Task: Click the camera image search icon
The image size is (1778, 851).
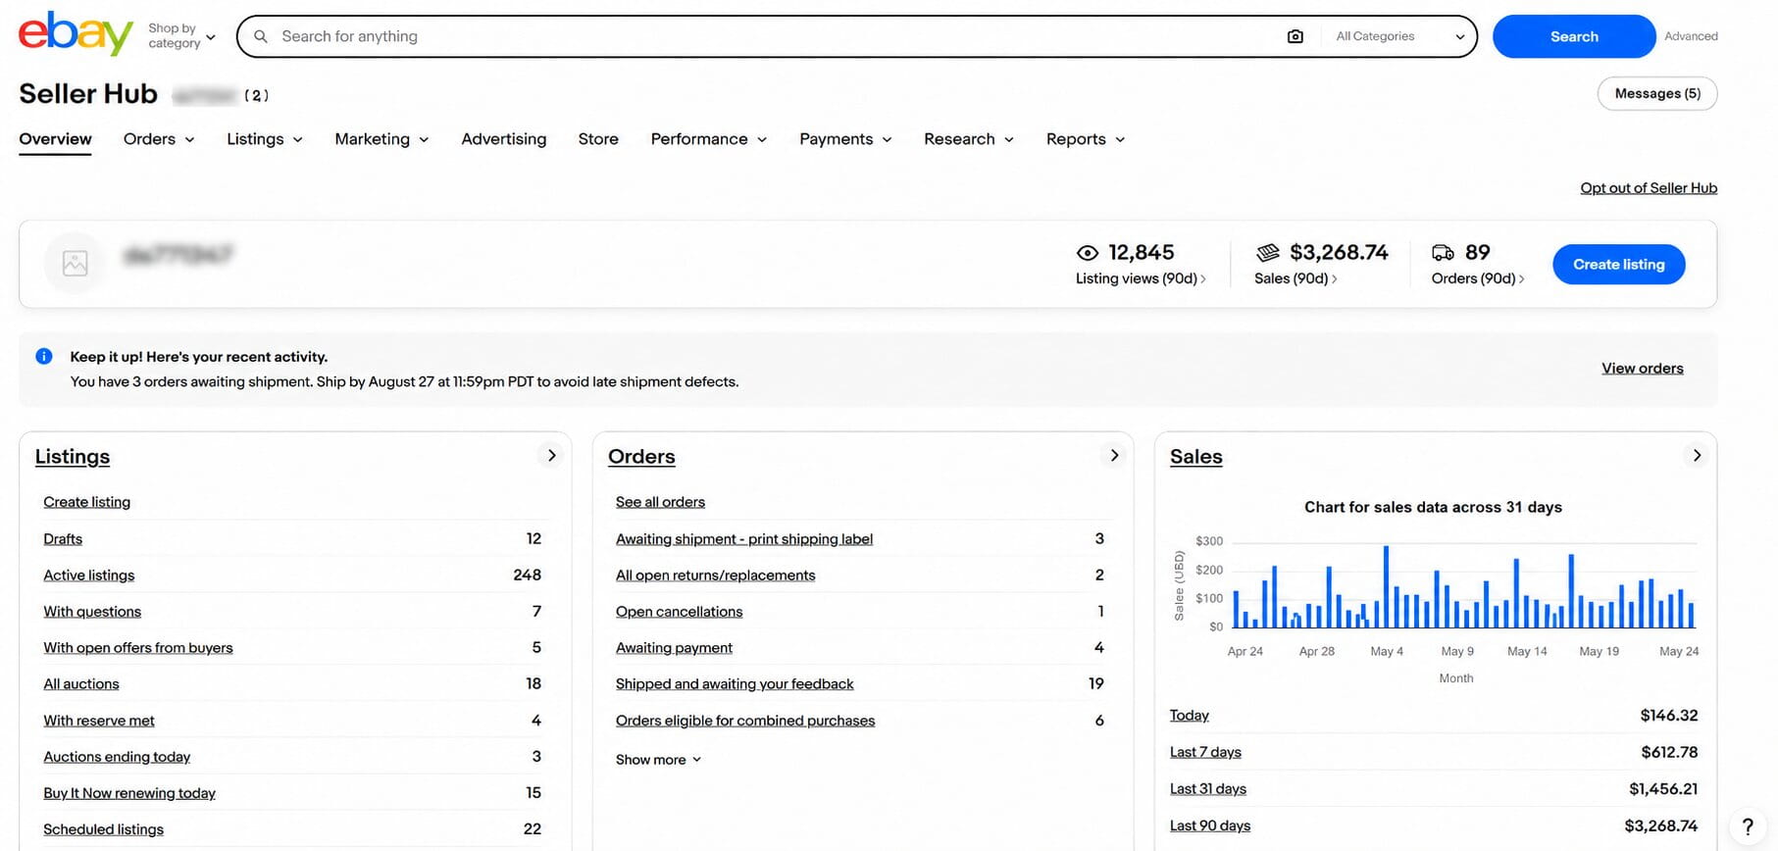Action: 1295,36
